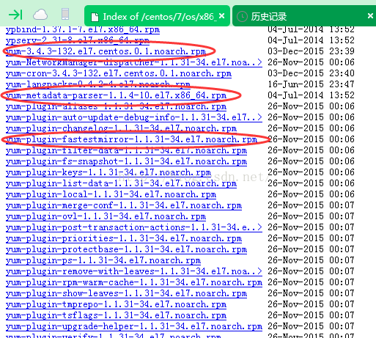The image size is (376, 338).
Task: Download yum-plugin-fastestmirror-1.1.31-34.el7.noarch.rpm
Action: pos(131,139)
